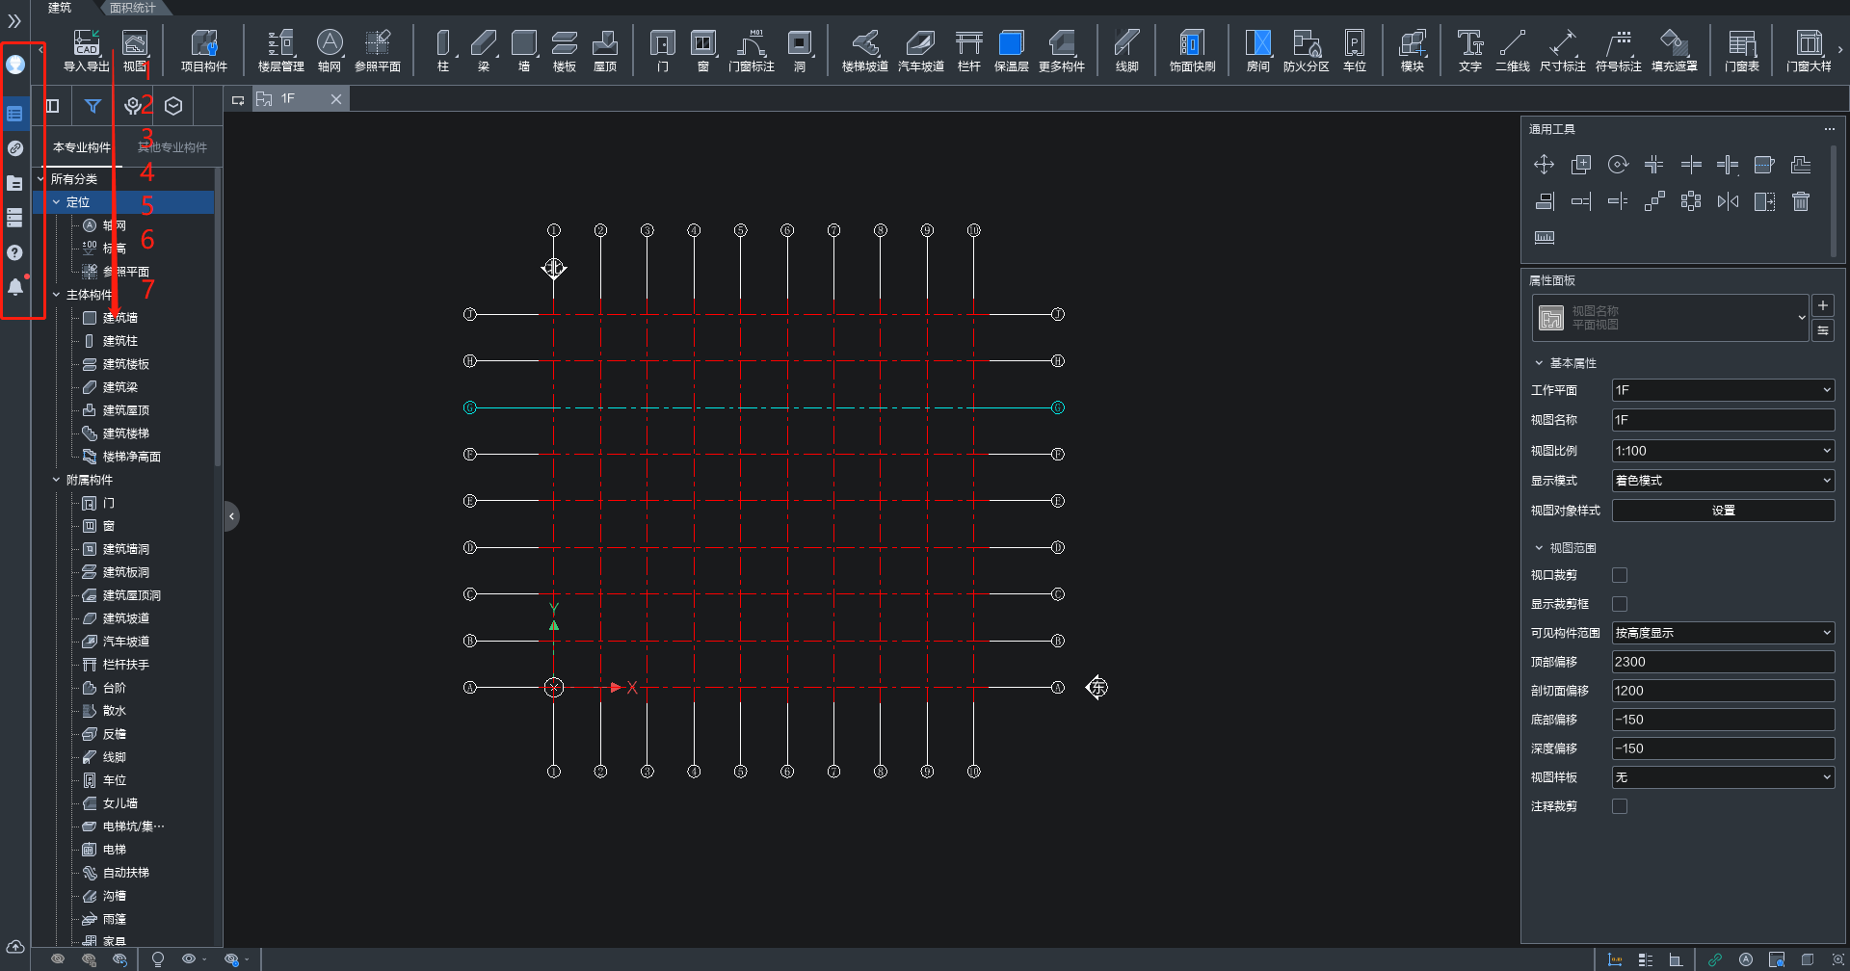Image resolution: width=1850 pixels, height=971 pixels.
Task: Click the plus button in 属性面板
Action: (x=1823, y=305)
